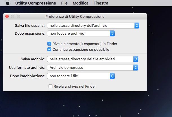
Task: Click the grey minimize window button
Action: [x=13, y=17]
